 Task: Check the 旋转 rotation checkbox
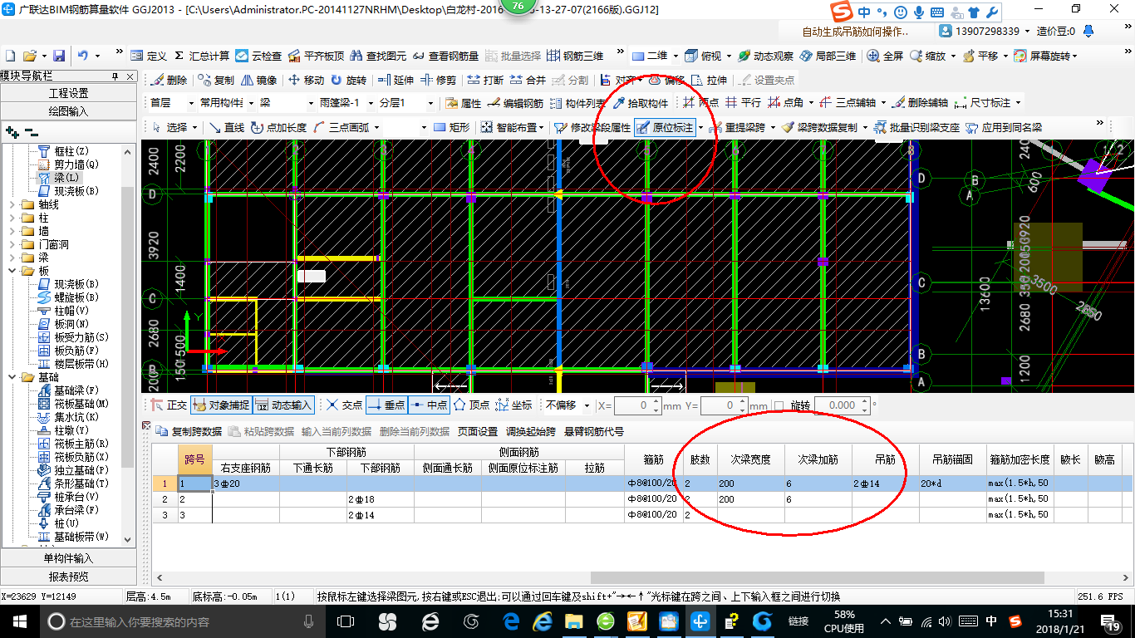point(779,405)
